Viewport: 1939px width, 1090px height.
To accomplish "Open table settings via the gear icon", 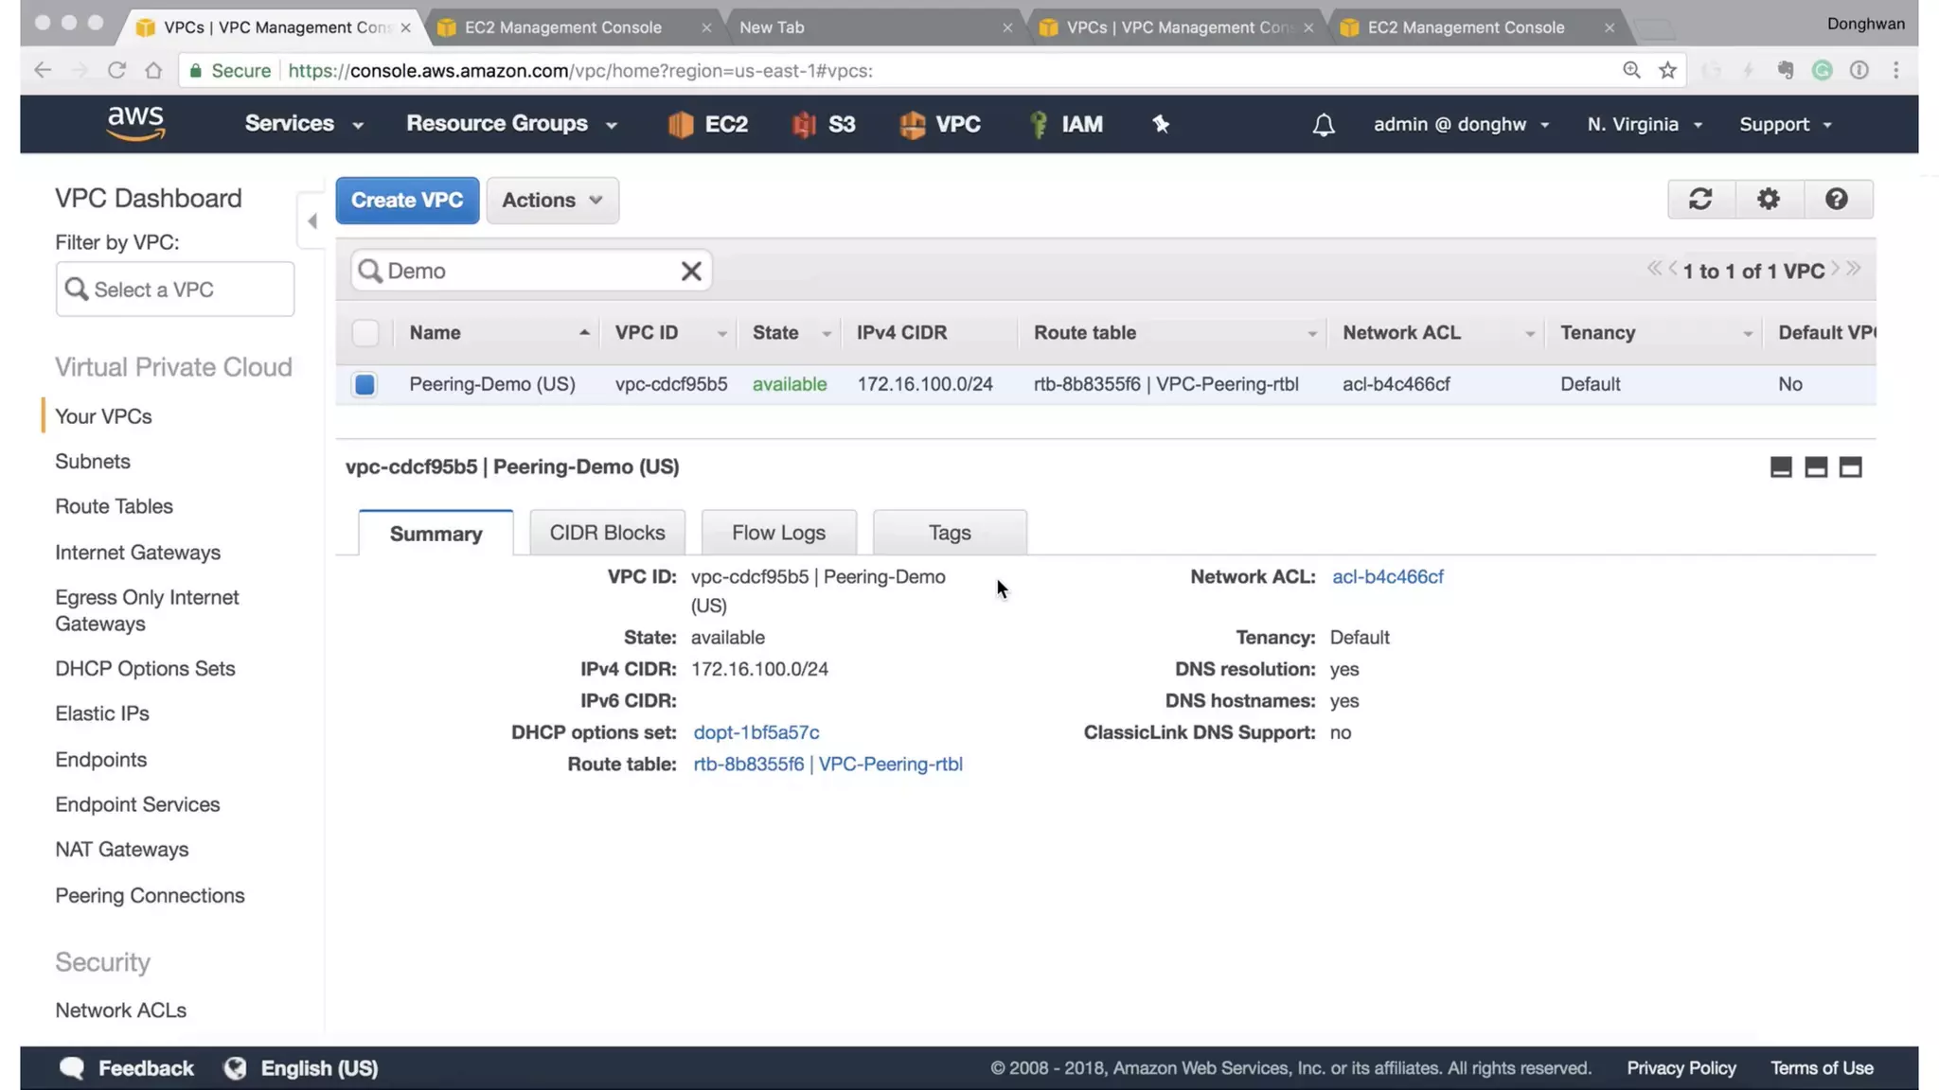I will [1768, 200].
